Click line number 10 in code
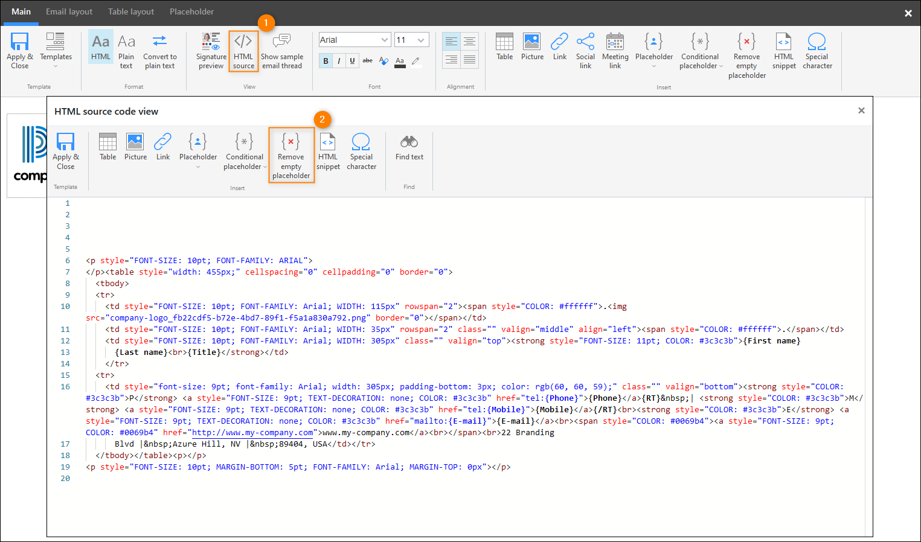This screenshot has height=542, width=921. click(x=65, y=307)
